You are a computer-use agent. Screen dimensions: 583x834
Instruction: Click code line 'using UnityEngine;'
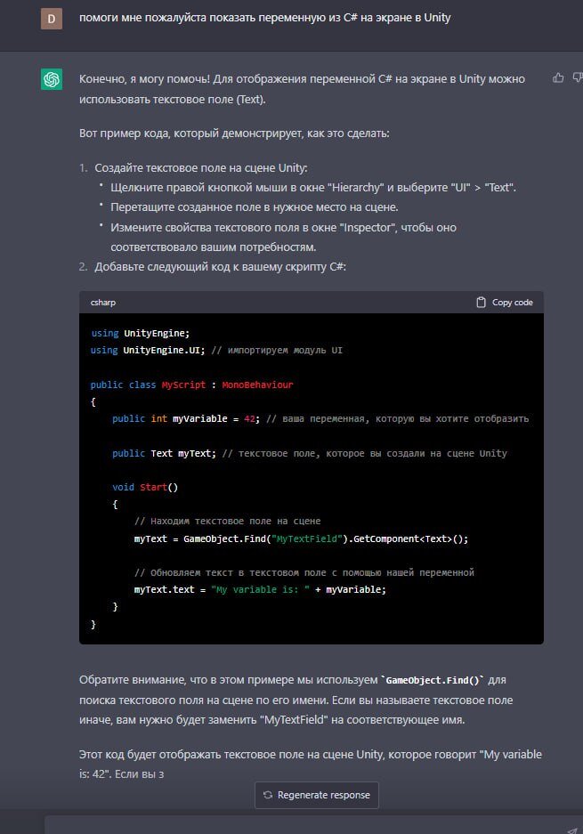click(141, 333)
